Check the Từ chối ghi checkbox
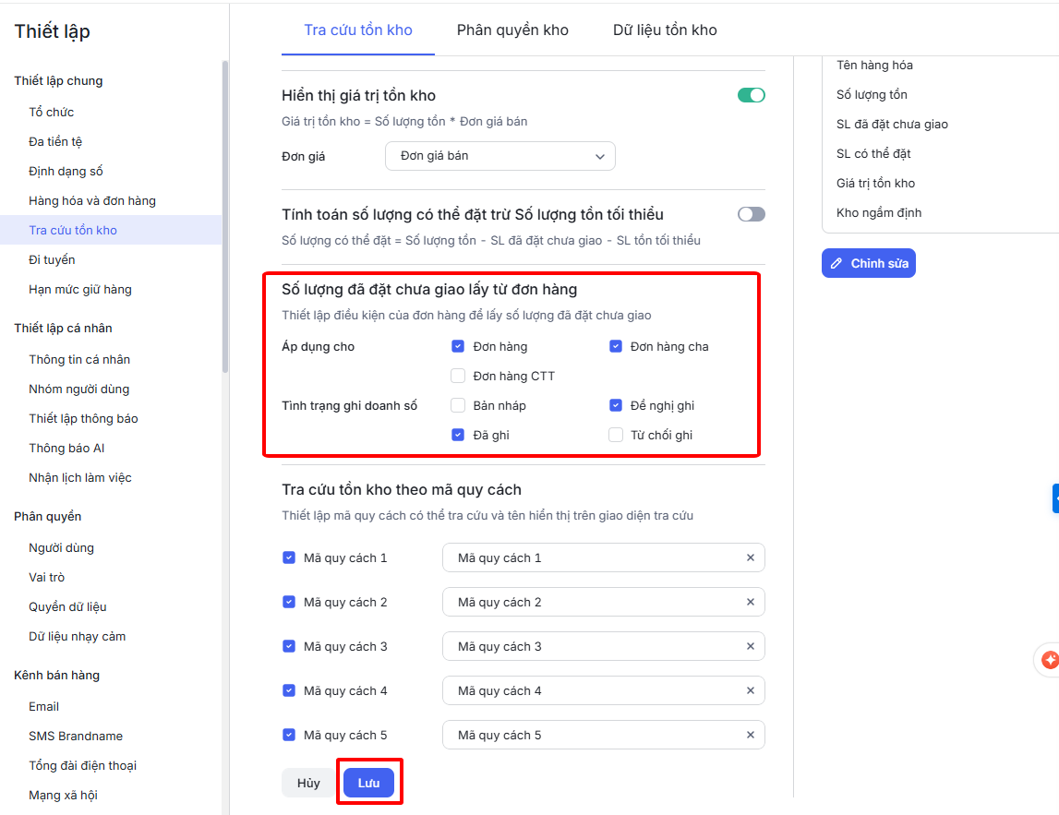 615,435
